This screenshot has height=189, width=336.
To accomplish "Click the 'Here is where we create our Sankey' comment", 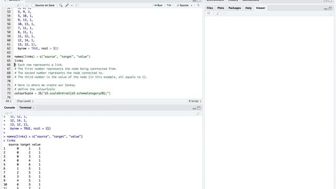I will tap(45, 85).
